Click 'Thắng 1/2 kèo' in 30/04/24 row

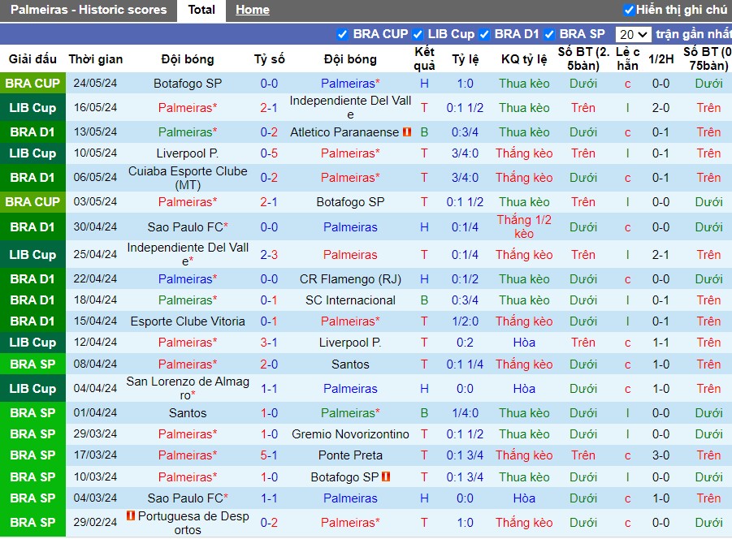pos(524,226)
